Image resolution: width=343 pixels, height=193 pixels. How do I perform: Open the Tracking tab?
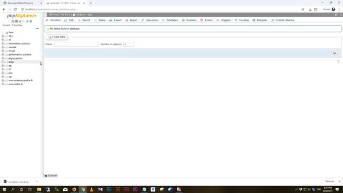242,20
